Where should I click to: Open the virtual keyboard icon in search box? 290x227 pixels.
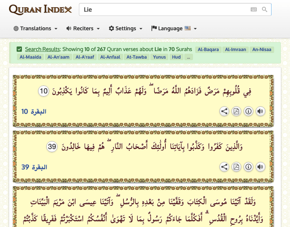coord(253,9)
